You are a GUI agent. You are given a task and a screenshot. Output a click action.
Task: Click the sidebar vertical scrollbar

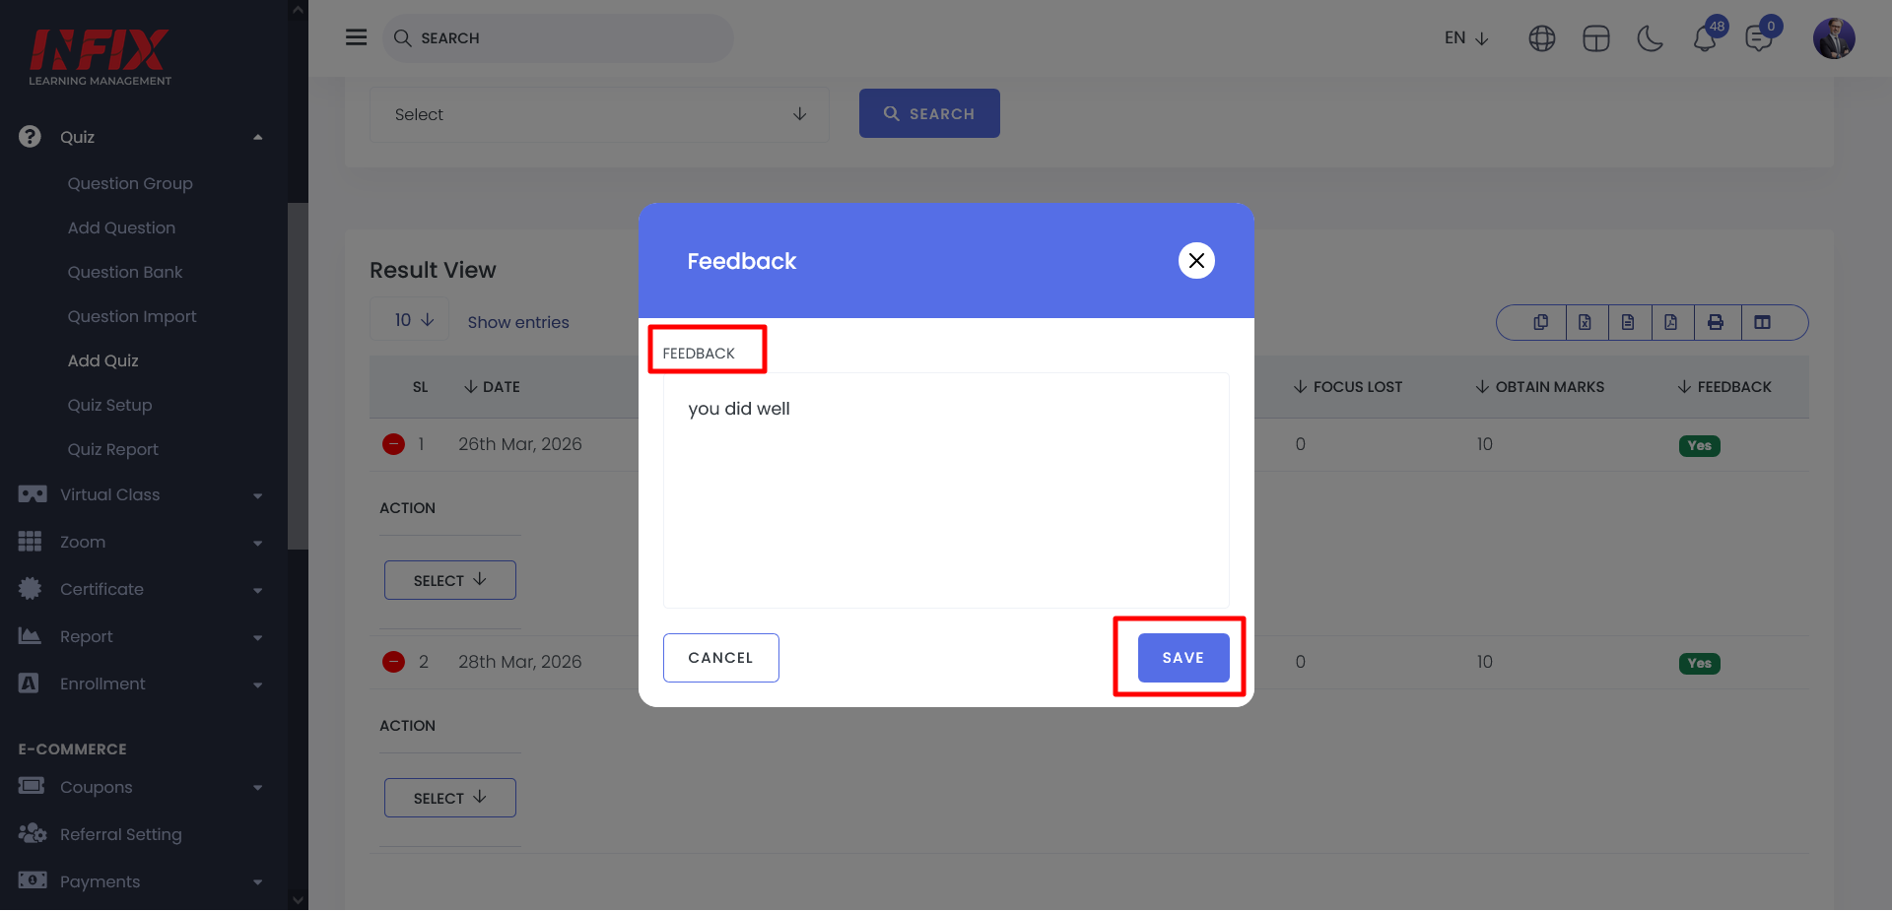pyautogui.click(x=298, y=374)
